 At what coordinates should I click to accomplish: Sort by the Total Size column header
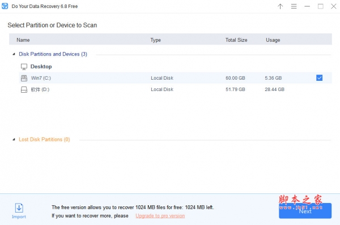pyautogui.click(x=236, y=40)
